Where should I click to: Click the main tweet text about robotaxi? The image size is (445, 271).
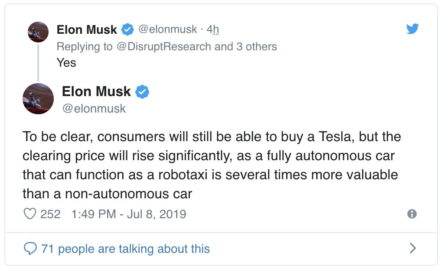(212, 165)
